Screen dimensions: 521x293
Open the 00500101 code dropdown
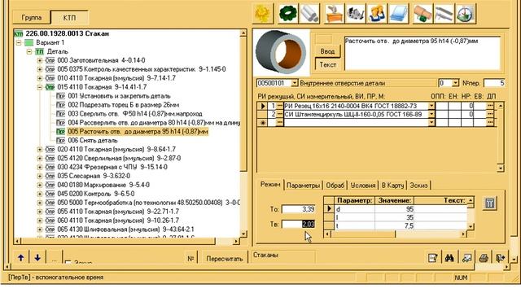click(x=295, y=83)
